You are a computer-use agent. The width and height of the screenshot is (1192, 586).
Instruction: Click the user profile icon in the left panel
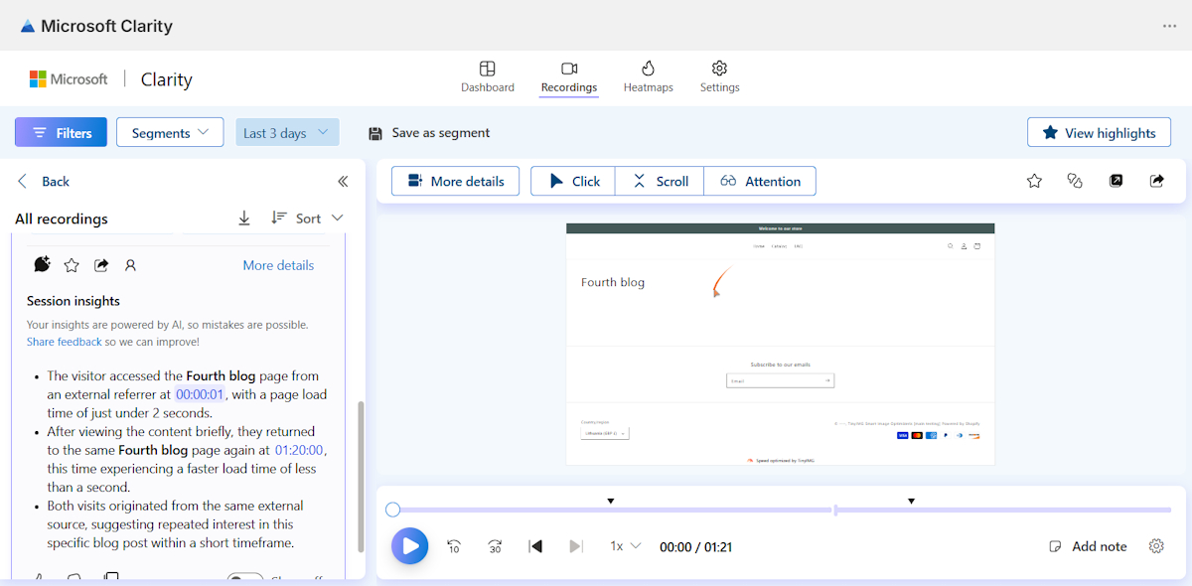point(130,265)
